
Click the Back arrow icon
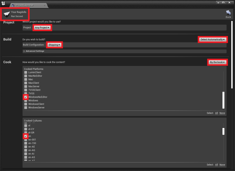[228, 13]
